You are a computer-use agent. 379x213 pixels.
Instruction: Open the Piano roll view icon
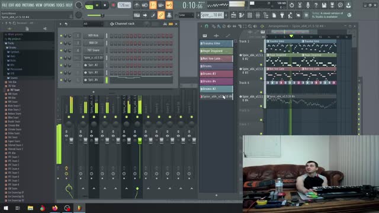point(242,15)
